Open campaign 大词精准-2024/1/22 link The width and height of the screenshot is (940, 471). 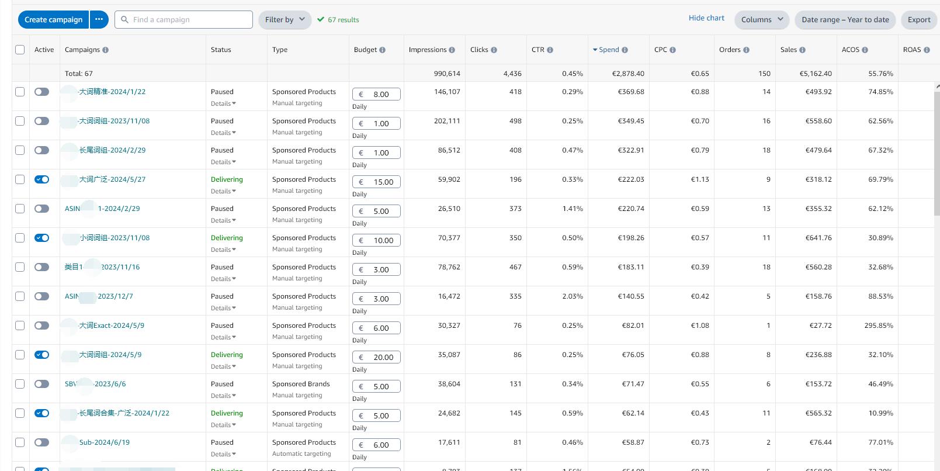point(112,92)
